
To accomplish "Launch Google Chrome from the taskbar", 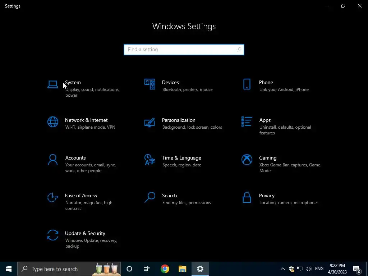I will (165, 269).
